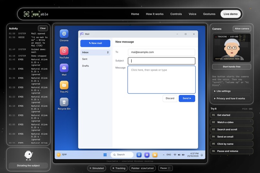Screen dimensions: 260x173
Task: Choose 01 Get started demo
Action: coord(232,115)
